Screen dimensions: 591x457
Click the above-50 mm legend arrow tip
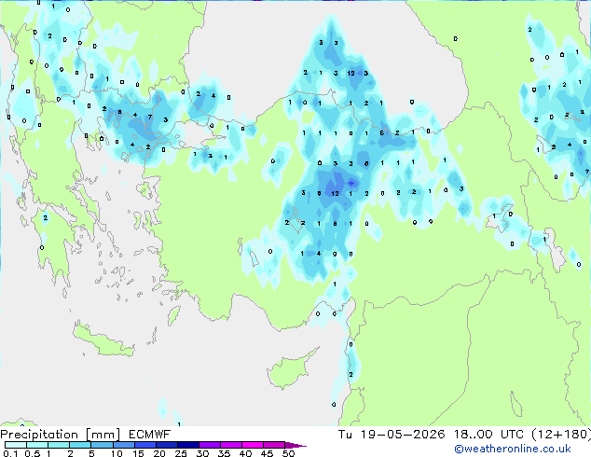pos(295,445)
